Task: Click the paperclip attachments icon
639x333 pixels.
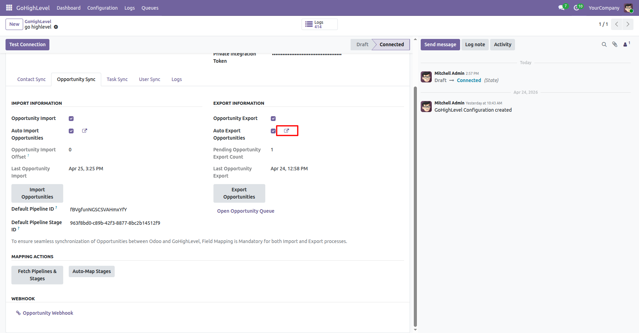Action: pos(615,44)
